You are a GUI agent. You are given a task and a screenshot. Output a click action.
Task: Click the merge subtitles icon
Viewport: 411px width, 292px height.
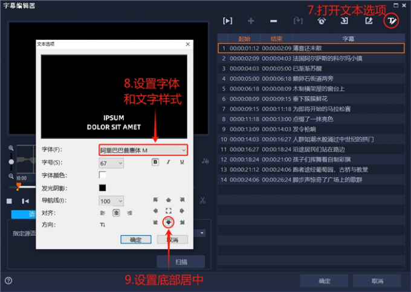click(x=298, y=21)
